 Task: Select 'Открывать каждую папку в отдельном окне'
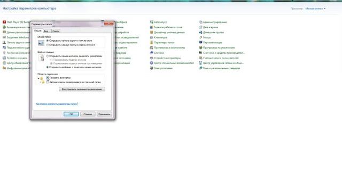click(x=48, y=45)
